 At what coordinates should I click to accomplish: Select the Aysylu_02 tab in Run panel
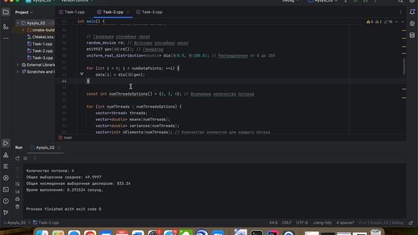click(x=42, y=148)
